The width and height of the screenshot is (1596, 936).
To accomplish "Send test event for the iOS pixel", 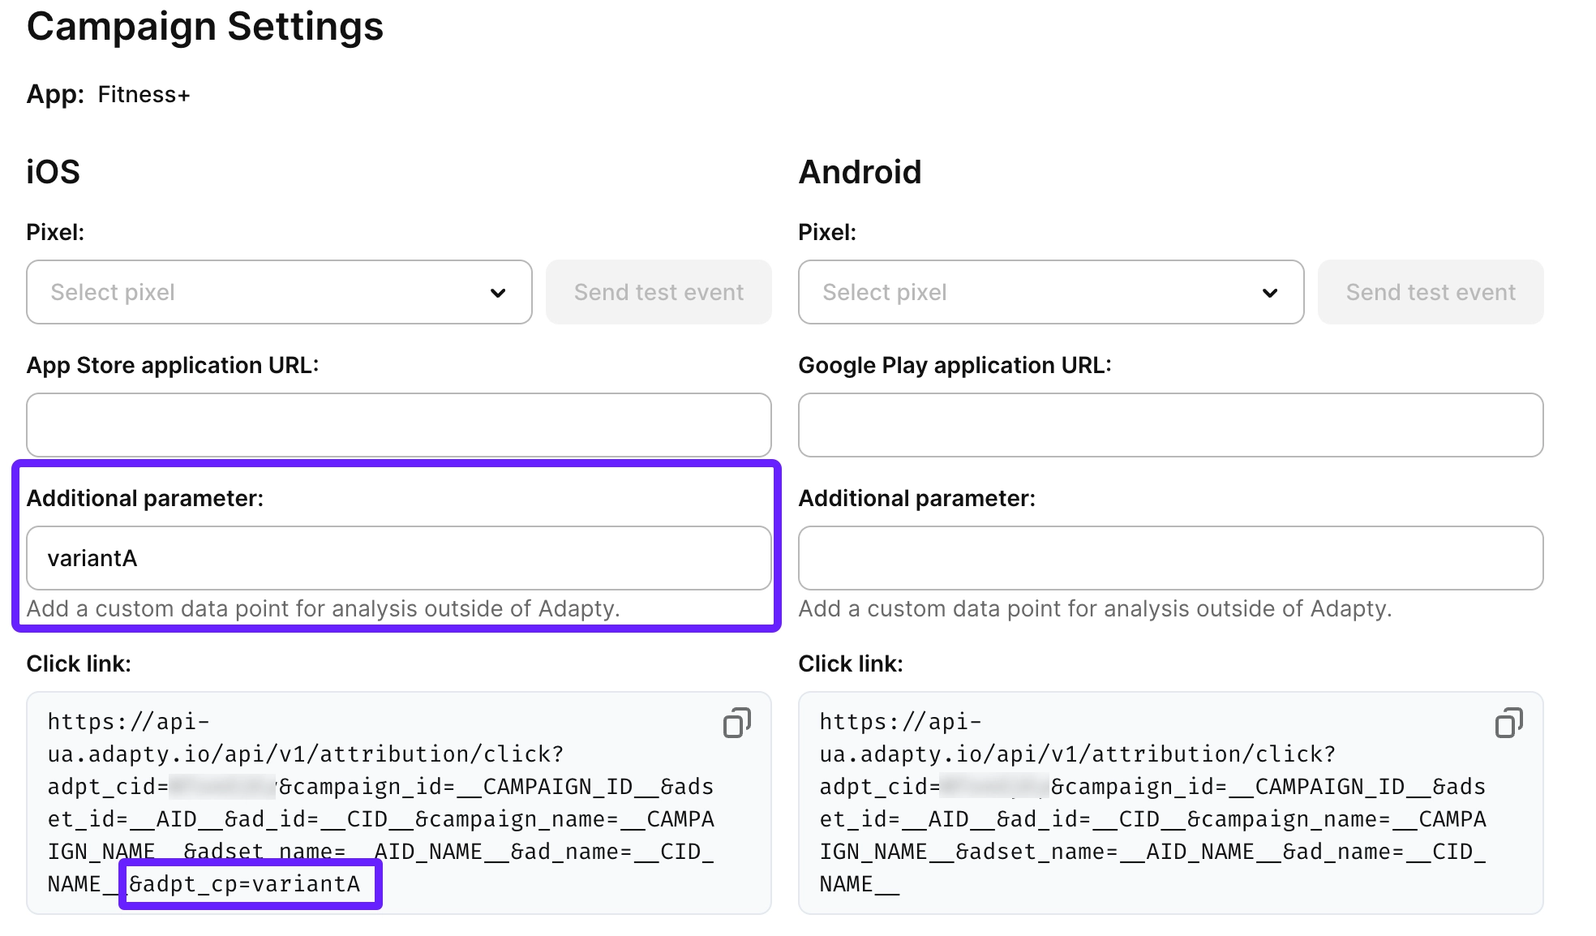I will (x=658, y=292).
